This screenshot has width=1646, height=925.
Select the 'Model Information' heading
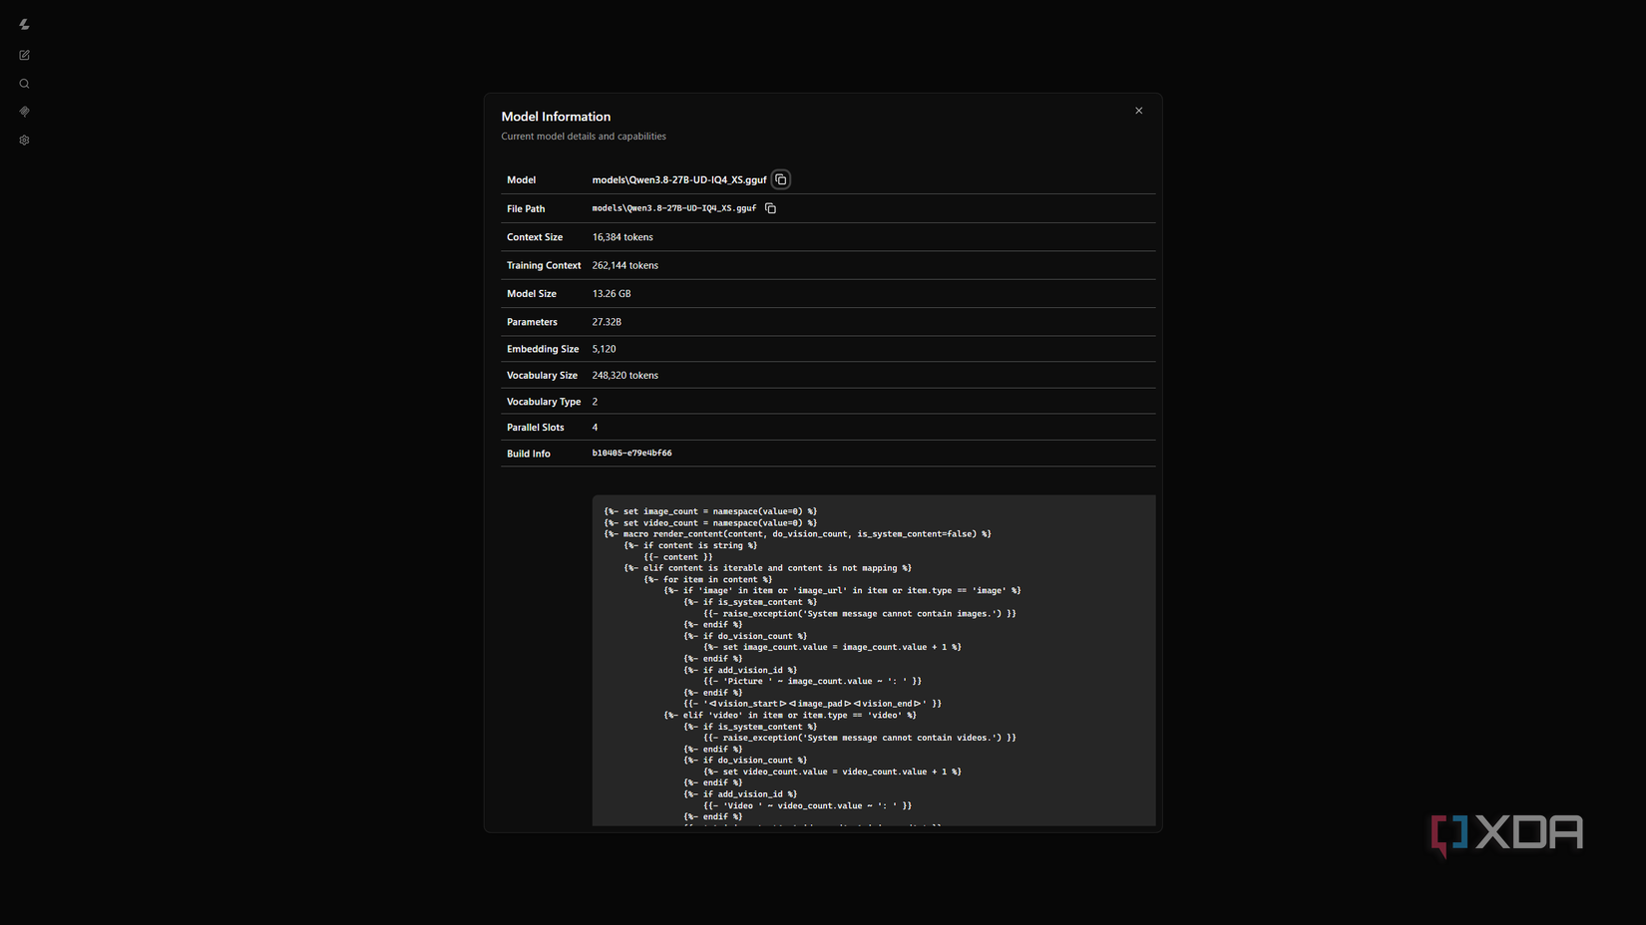[x=556, y=117]
